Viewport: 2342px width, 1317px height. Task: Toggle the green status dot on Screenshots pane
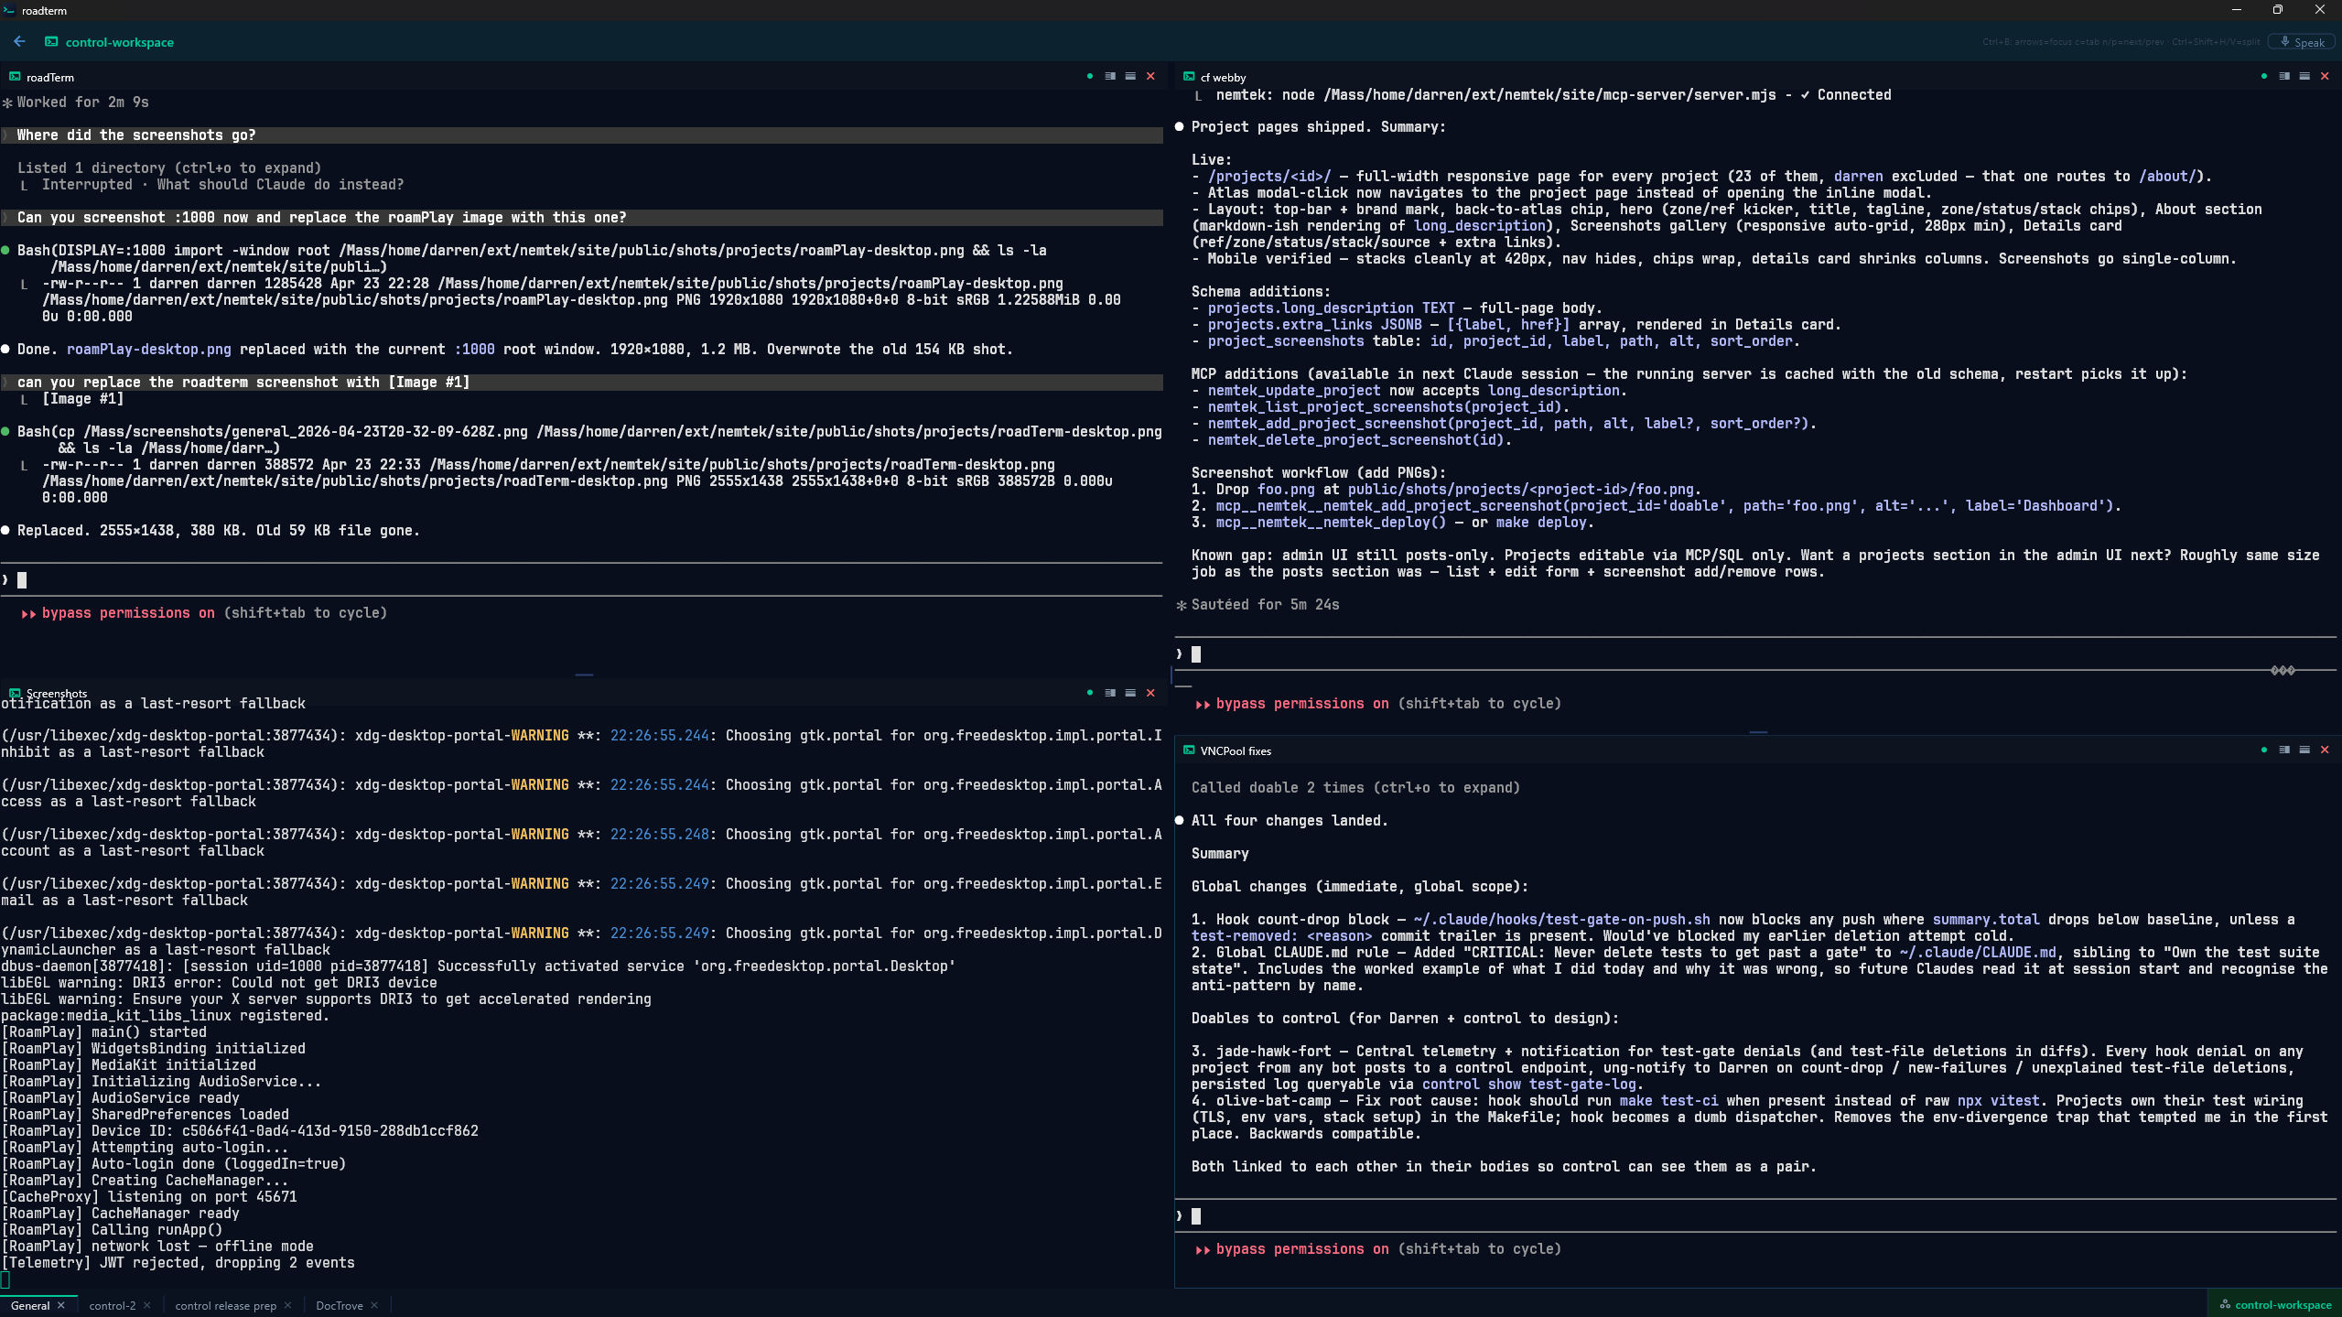pyautogui.click(x=1090, y=693)
